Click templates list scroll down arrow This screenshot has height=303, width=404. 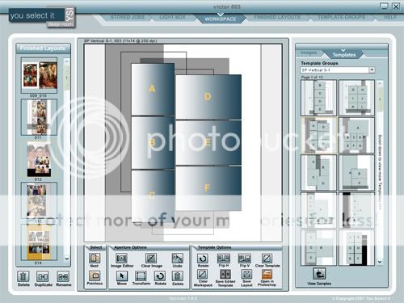click(x=380, y=262)
